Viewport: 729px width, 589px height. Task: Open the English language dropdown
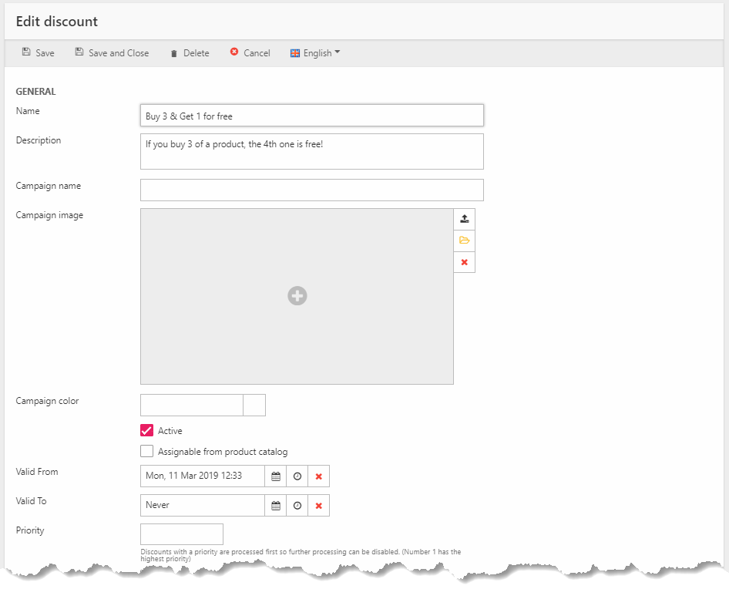coord(315,53)
